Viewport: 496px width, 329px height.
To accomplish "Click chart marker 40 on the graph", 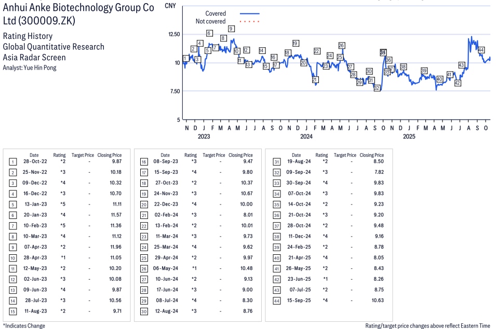I will coord(440,79).
